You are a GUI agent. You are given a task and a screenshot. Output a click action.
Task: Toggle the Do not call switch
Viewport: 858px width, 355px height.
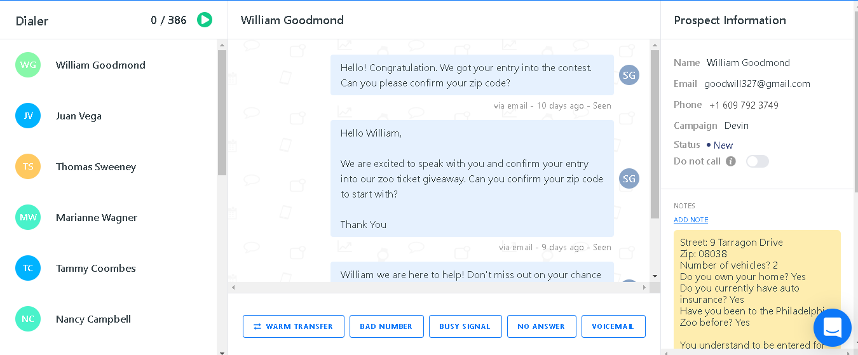click(758, 161)
